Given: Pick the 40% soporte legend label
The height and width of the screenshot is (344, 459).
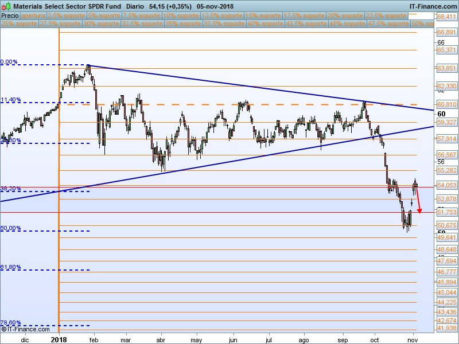Looking at the screenshot, I should (x=265, y=24).
